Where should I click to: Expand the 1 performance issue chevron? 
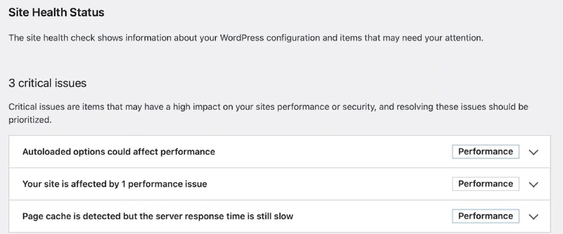[x=533, y=184]
